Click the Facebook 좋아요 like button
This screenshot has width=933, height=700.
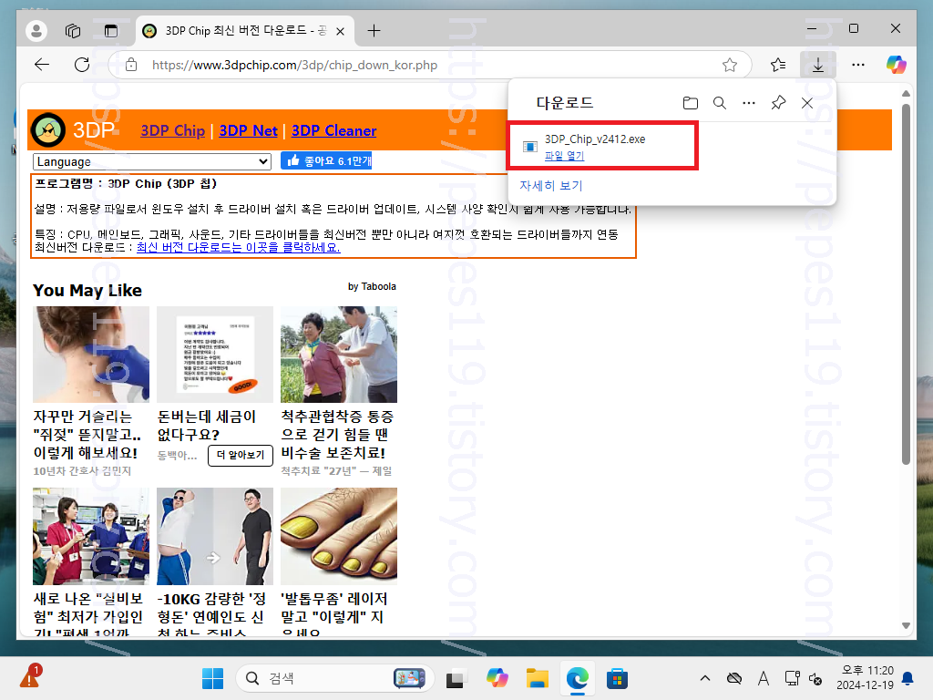tap(326, 160)
